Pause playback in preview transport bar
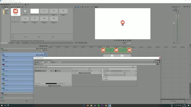 pyautogui.click(x=122, y=40)
